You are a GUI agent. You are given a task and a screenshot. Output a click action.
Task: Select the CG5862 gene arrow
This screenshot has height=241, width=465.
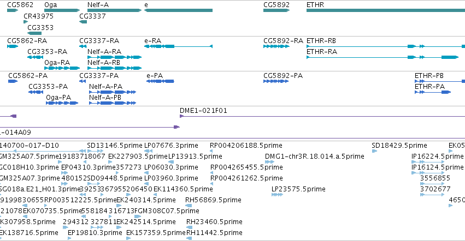[13, 10]
